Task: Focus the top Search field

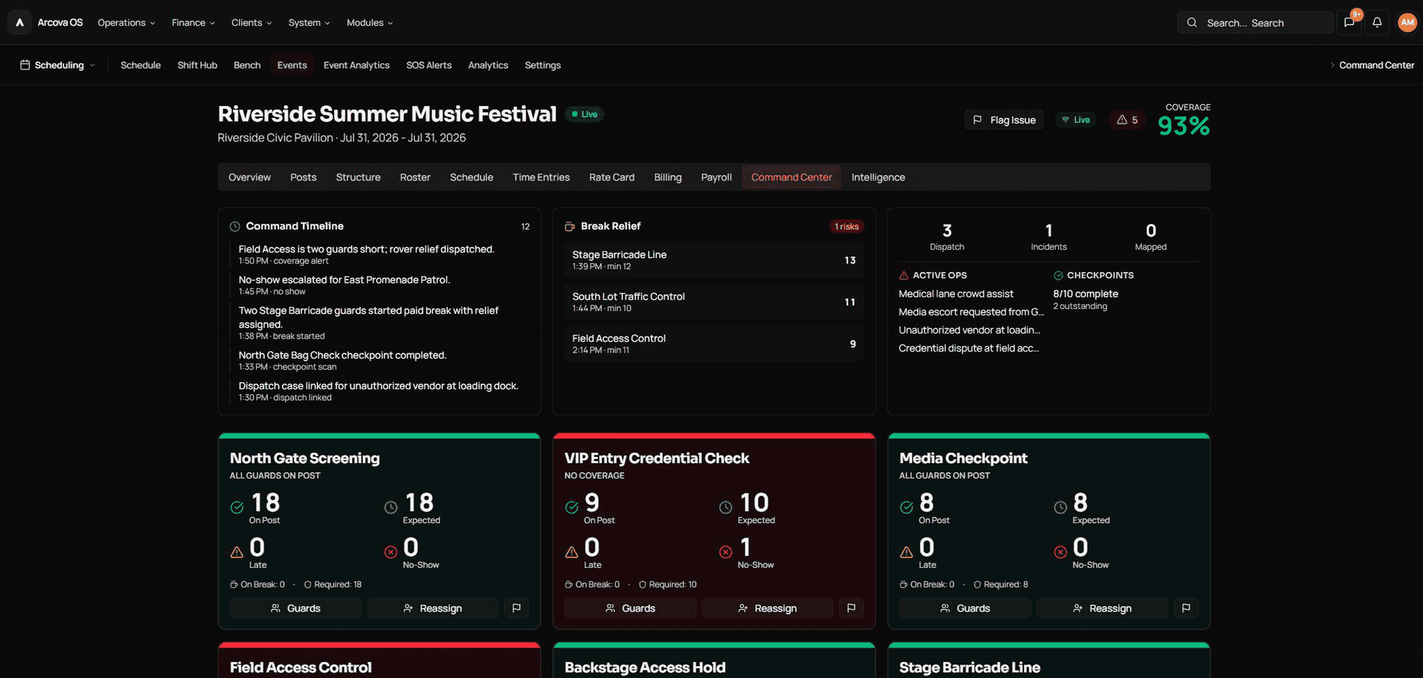Action: [x=1255, y=22]
